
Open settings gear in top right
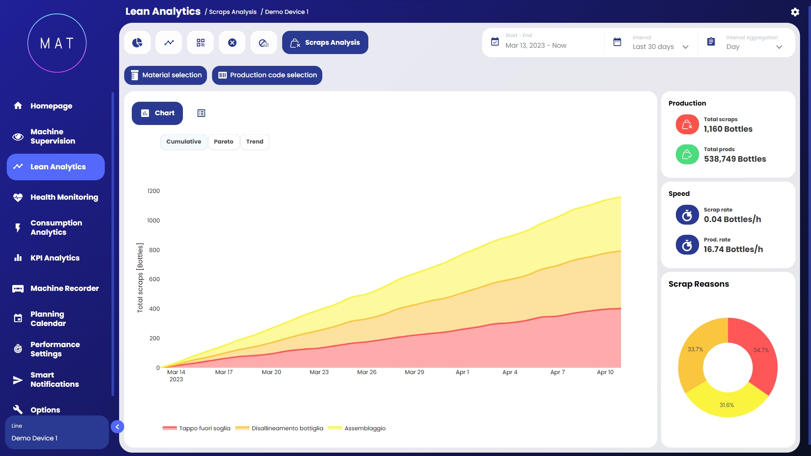point(795,12)
